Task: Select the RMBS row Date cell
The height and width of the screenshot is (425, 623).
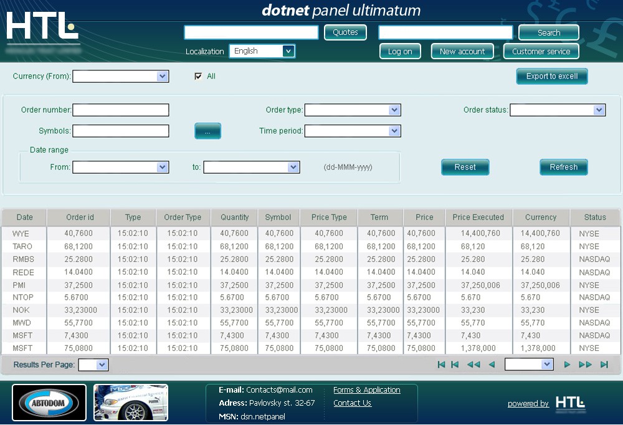Action: [x=24, y=259]
